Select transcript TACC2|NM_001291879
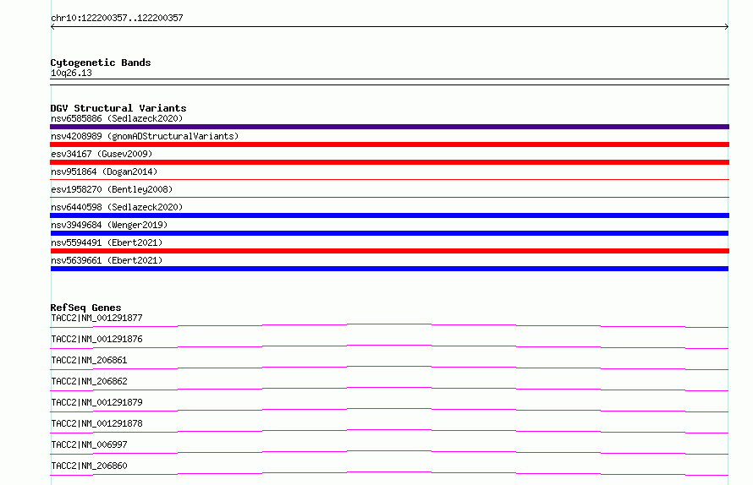The image size is (753, 485). click(x=96, y=402)
